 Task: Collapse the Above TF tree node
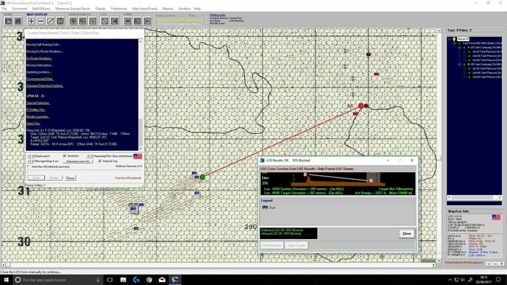tap(449, 39)
